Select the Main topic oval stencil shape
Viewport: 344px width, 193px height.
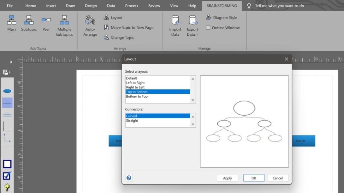[x=7, y=91]
